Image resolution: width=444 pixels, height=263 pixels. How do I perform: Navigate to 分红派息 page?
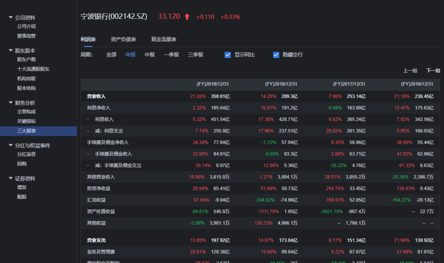pyautogui.click(x=26, y=154)
